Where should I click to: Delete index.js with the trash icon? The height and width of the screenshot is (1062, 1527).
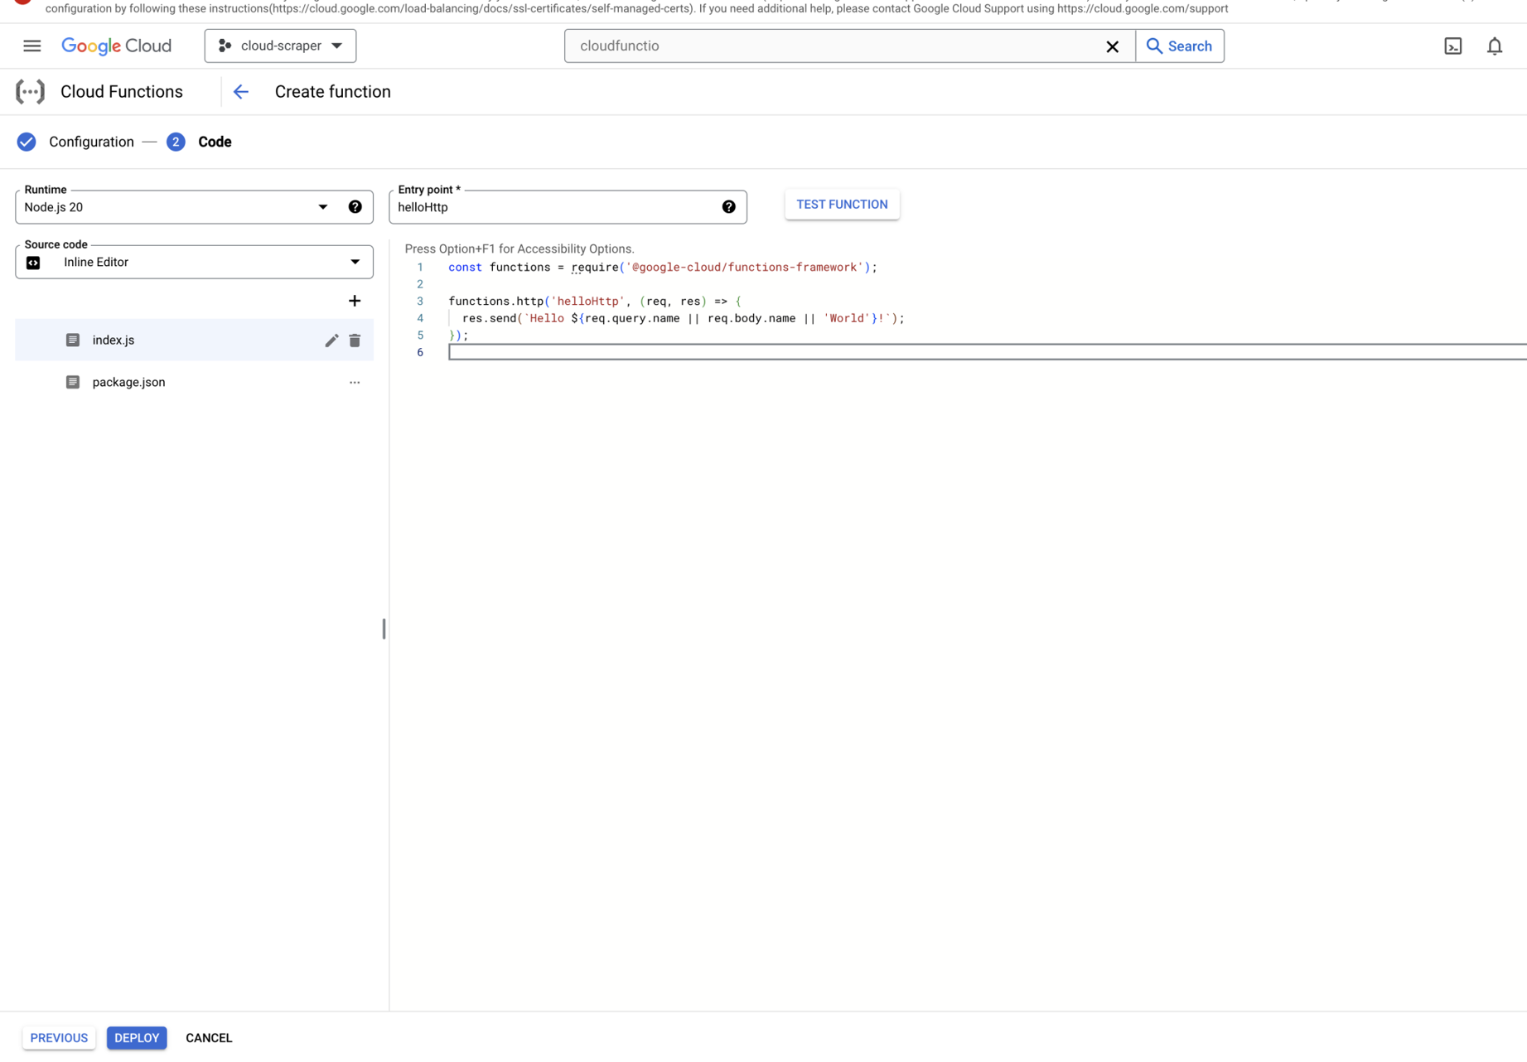355,340
